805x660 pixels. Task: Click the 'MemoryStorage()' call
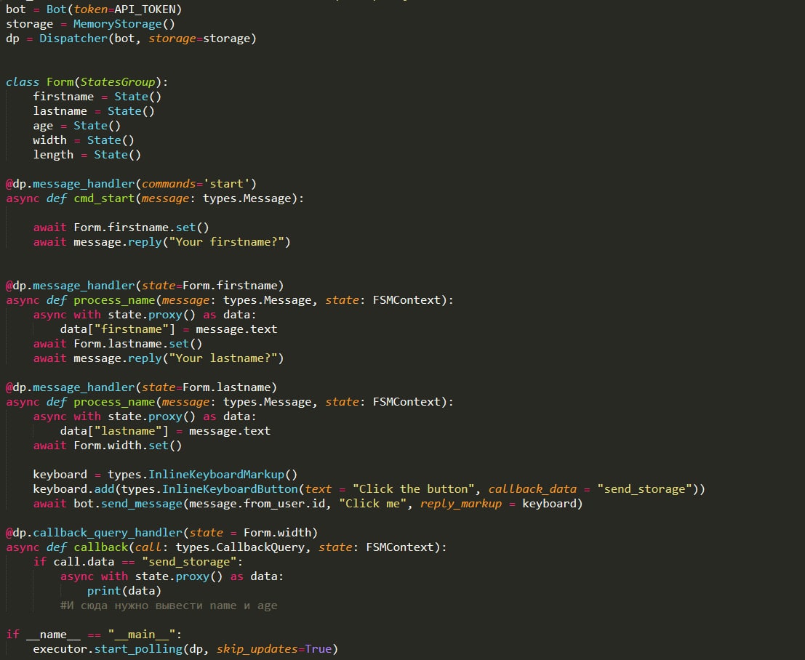[x=124, y=24]
